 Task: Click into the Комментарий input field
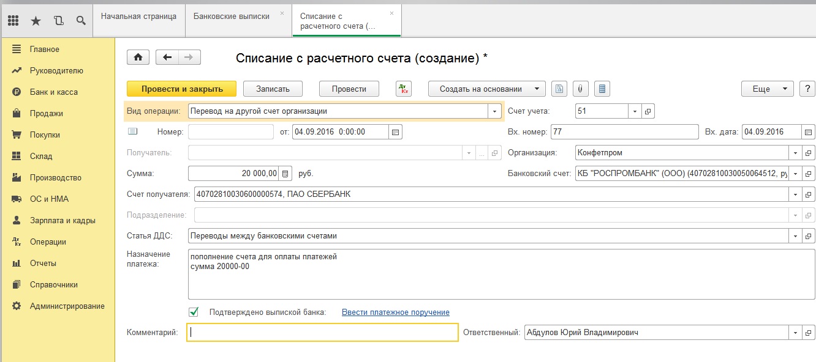(322, 333)
